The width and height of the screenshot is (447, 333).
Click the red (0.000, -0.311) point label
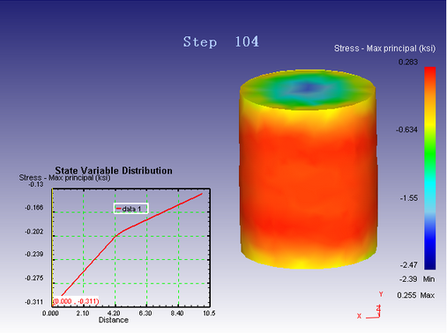click(x=76, y=301)
